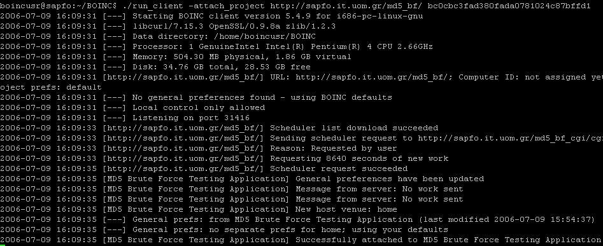Click 'No general preferences found' message

[203, 97]
